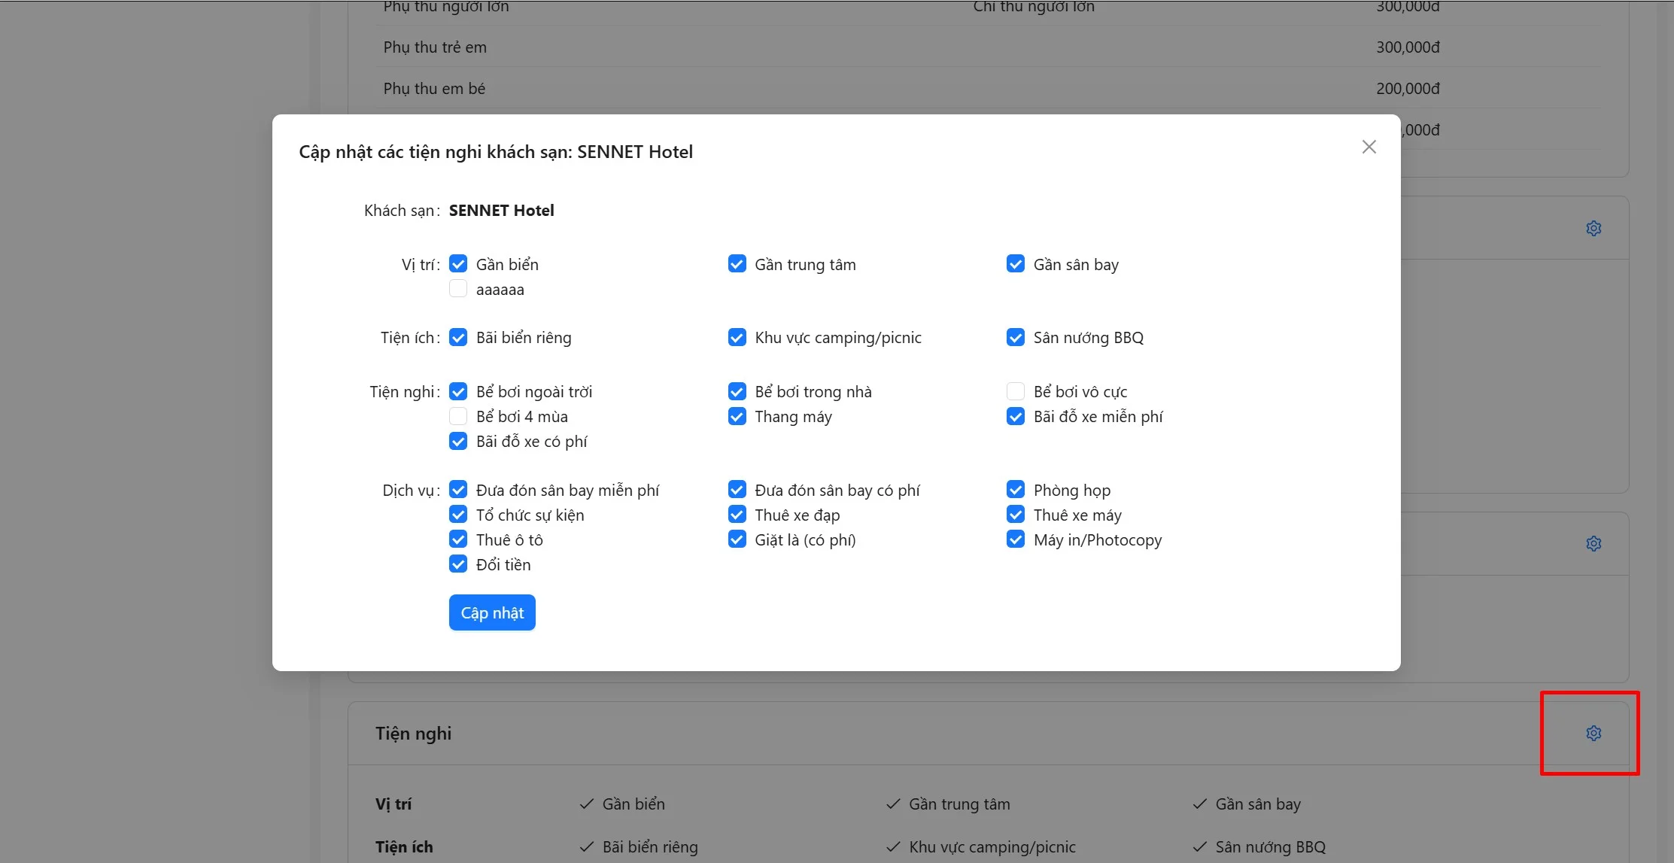Uncheck Gần trung tâm option
This screenshot has height=863, width=1674.
737,264
